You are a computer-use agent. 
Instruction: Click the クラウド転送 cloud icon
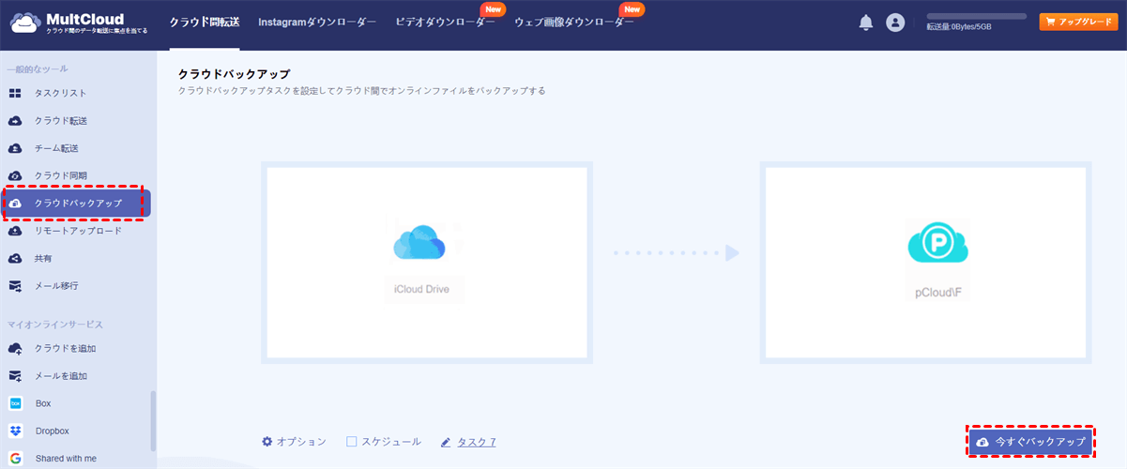click(15, 121)
